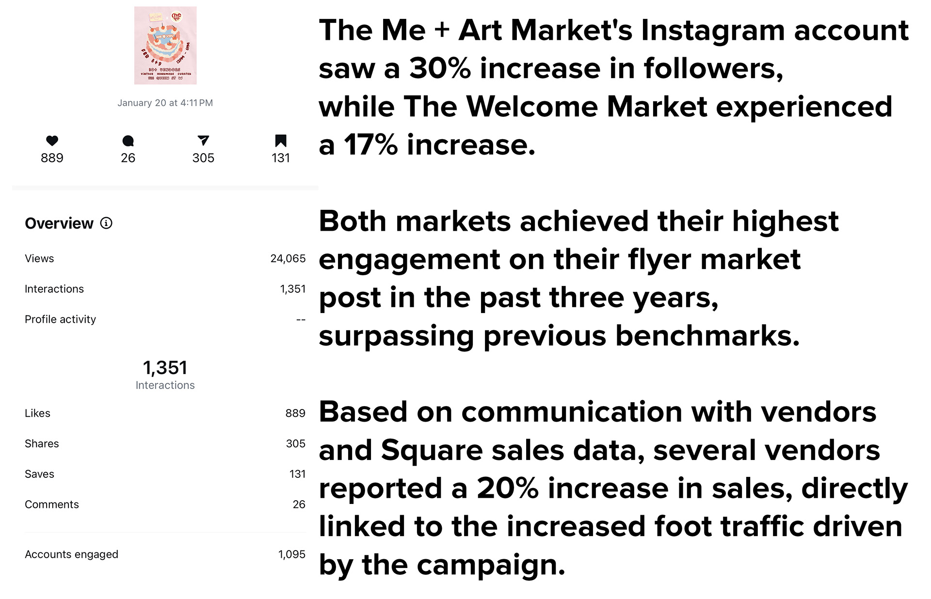Viewport: 931px width, 599px height.
Task: Select the Profile activity row
Action: (165, 319)
